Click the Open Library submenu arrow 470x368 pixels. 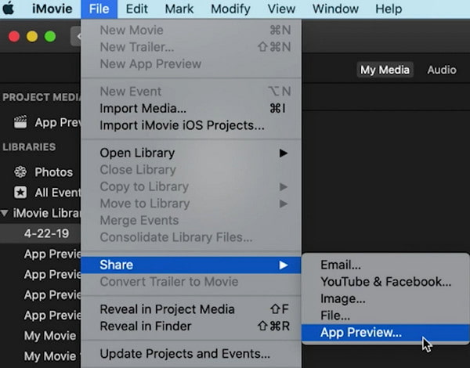click(x=284, y=153)
